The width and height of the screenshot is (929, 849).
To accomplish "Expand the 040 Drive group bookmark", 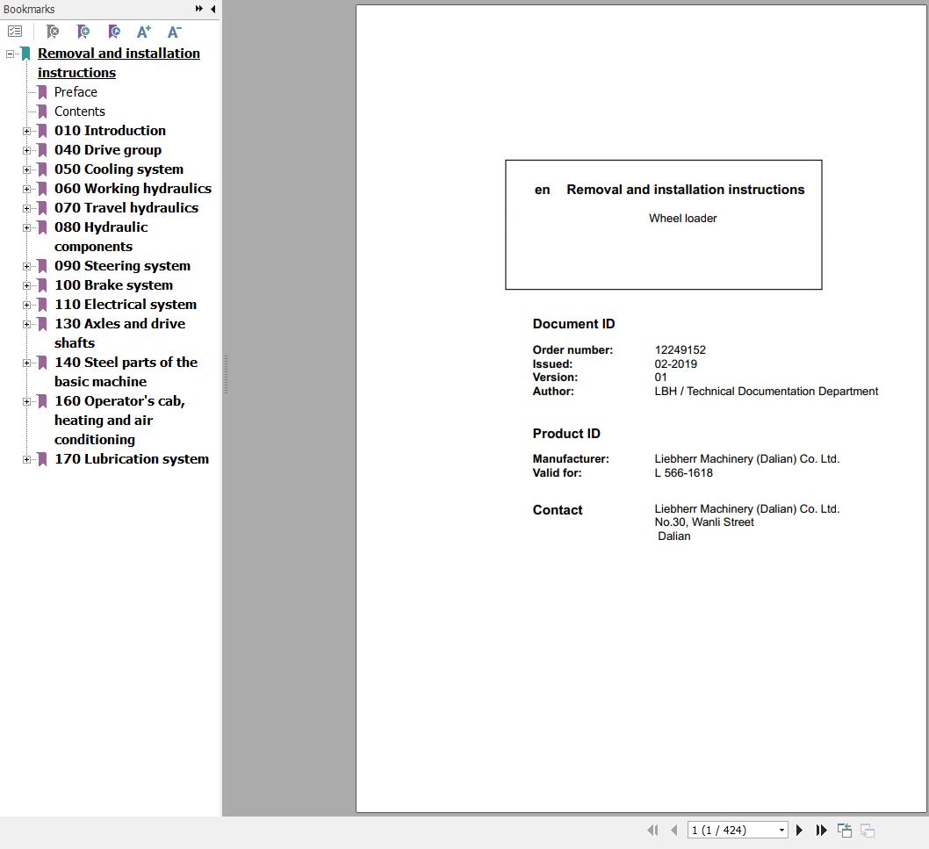I will click(26, 150).
